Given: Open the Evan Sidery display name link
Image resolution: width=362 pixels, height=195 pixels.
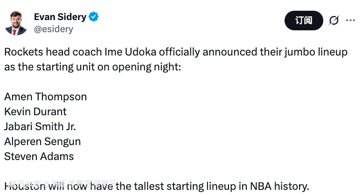Looking at the screenshot, I should [60, 17].
